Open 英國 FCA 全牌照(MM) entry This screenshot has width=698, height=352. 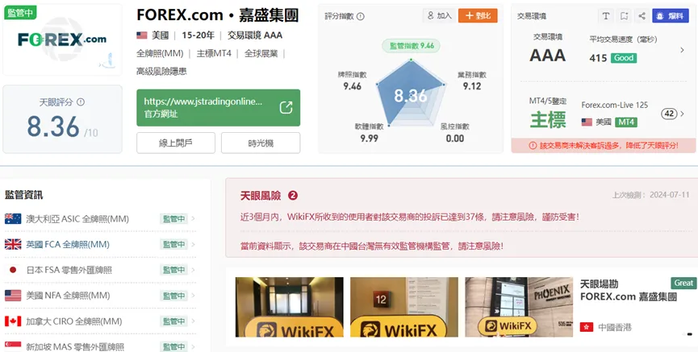(x=100, y=244)
